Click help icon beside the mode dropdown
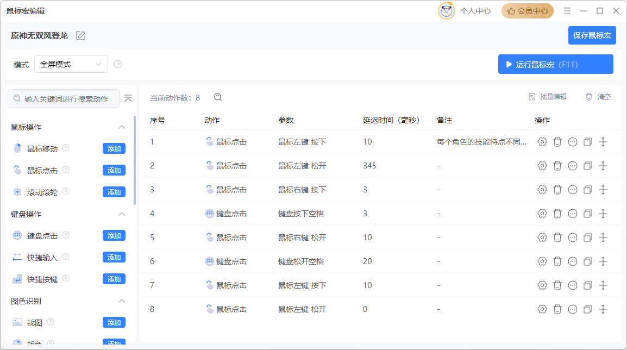Viewport: 627px width, 350px height. 118,64
